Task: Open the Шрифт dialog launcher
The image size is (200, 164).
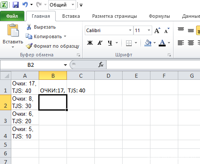Action: pyautogui.click(x=169, y=55)
